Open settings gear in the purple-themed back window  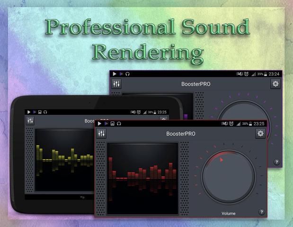pyautogui.click(x=275, y=84)
